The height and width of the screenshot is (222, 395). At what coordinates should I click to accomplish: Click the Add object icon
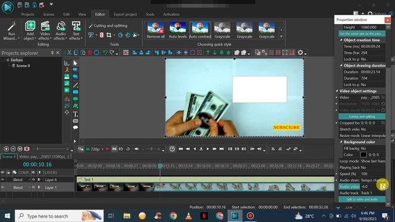pyautogui.click(x=30, y=26)
